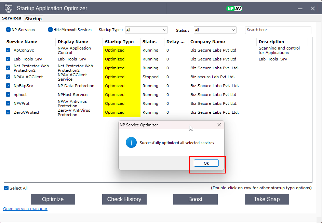This screenshot has height=223, width=322.
Task: Close the Startup Application Optimizer window
Action: 313,9
